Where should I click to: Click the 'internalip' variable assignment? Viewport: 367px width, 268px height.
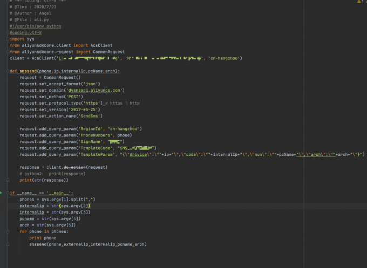tap(55, 212)
